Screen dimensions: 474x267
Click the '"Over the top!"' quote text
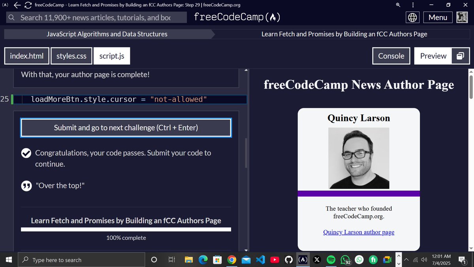60,186
